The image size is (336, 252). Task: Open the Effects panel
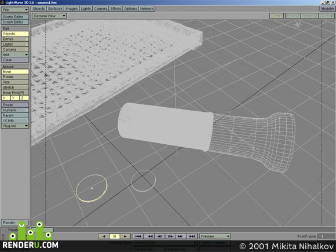tap(116, 9)
